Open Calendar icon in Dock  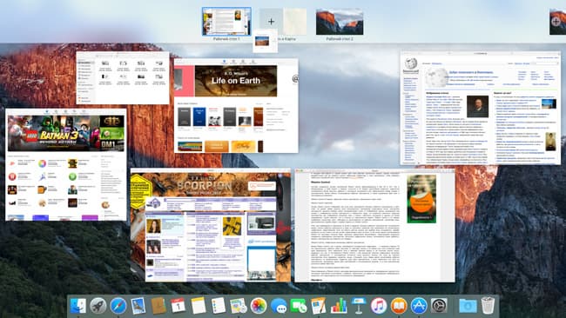[x=179, y=306]
